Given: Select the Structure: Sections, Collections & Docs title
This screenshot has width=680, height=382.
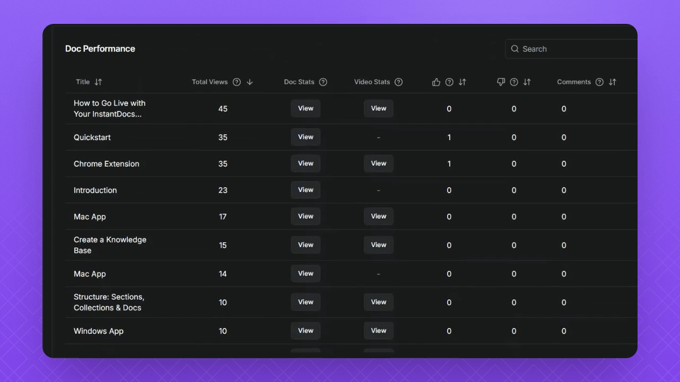Looking at the screenshot, I should click(x=109, y=302).
